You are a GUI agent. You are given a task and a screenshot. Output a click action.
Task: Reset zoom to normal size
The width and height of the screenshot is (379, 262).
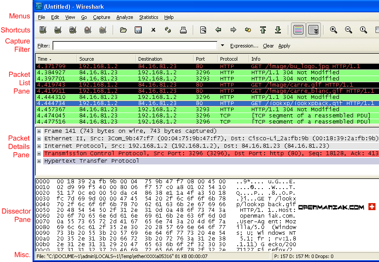tap(363, 30)
